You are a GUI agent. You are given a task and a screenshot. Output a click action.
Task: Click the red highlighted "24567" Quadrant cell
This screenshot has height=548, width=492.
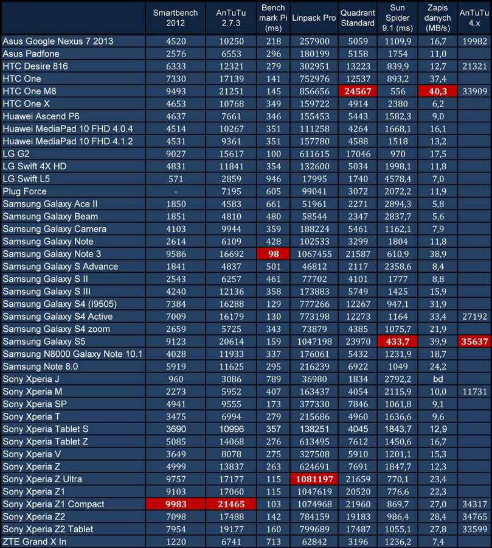tap(358, 91)
